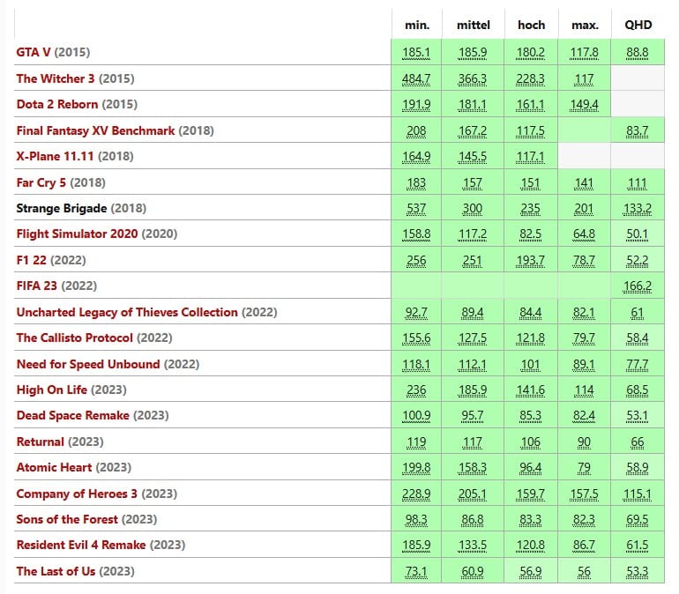Screen dimensions: 679x594
Task: Click Atomic Heart value 199.8
Action: tap(416, 468)
